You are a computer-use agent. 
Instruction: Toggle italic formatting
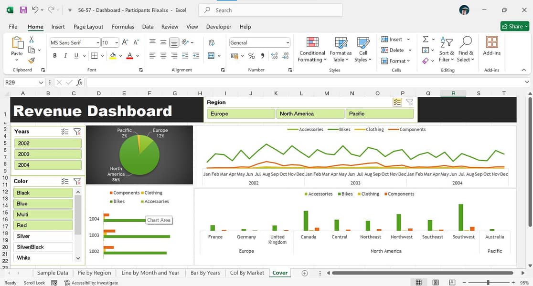65,56
